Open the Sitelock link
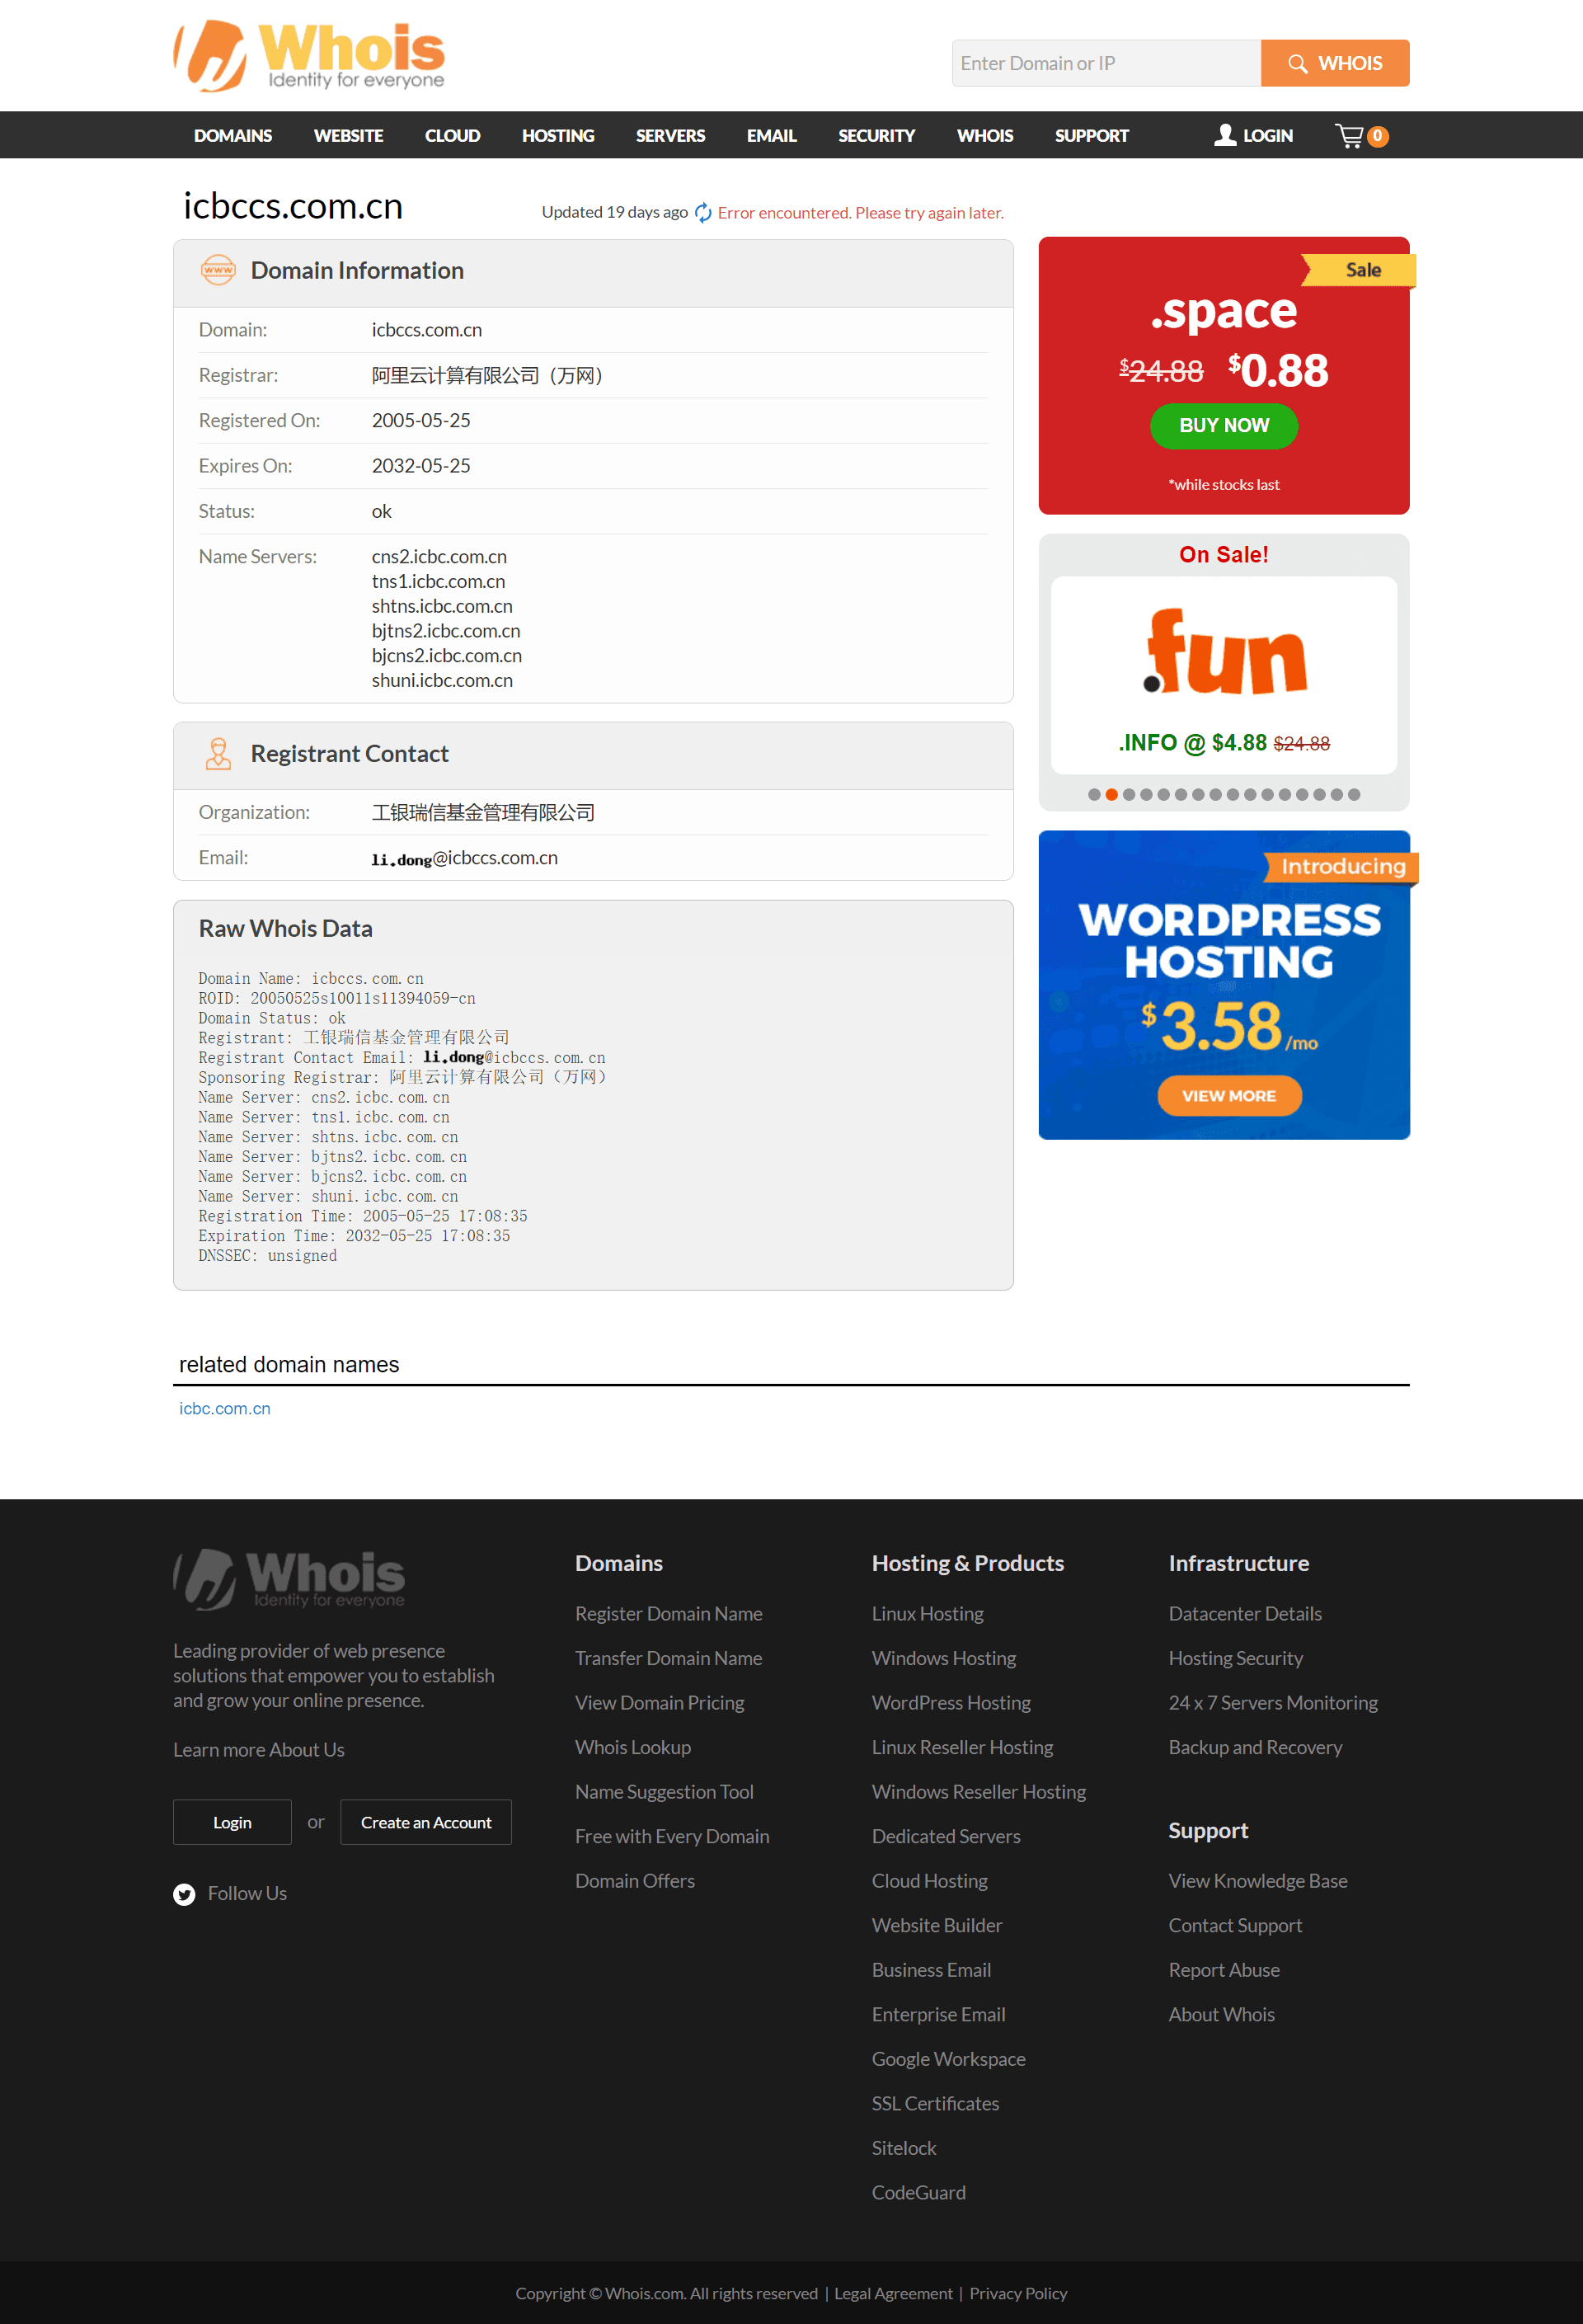Screen dimensions: 1583x2324 (904, 2148)
